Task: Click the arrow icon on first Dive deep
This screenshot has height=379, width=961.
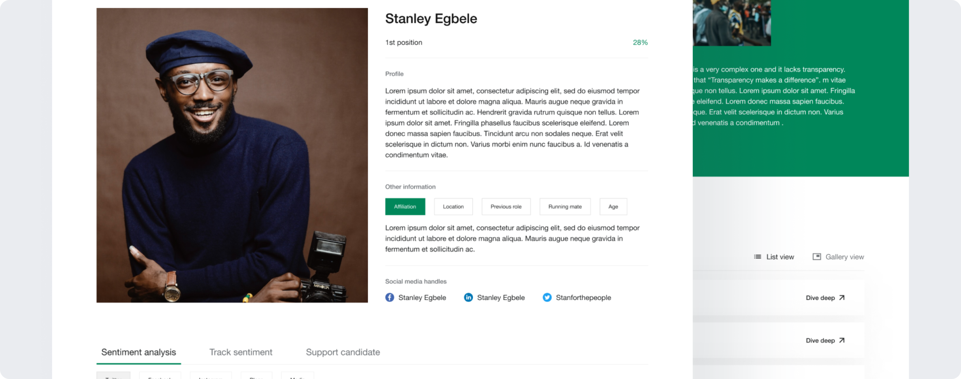Action: pyautogui.click(x=842, y=298)
